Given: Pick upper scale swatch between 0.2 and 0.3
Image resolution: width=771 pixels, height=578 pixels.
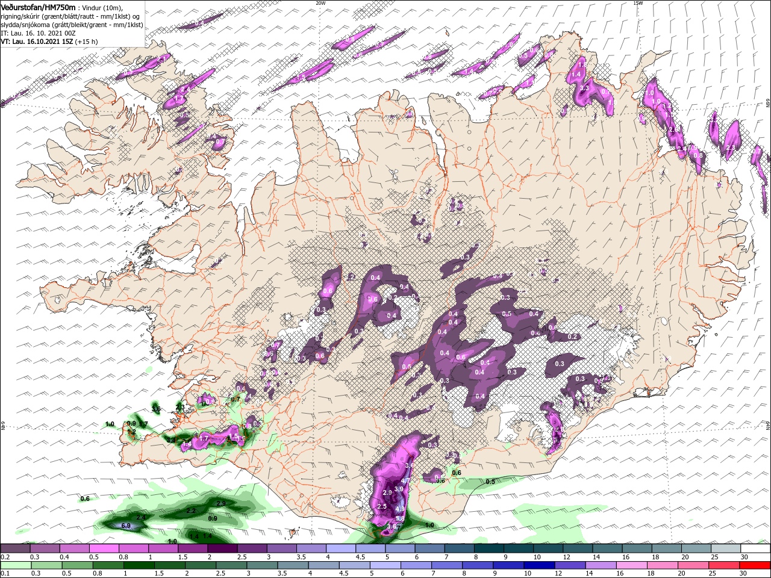Looking at the screenshot, I should click(14, 548).
